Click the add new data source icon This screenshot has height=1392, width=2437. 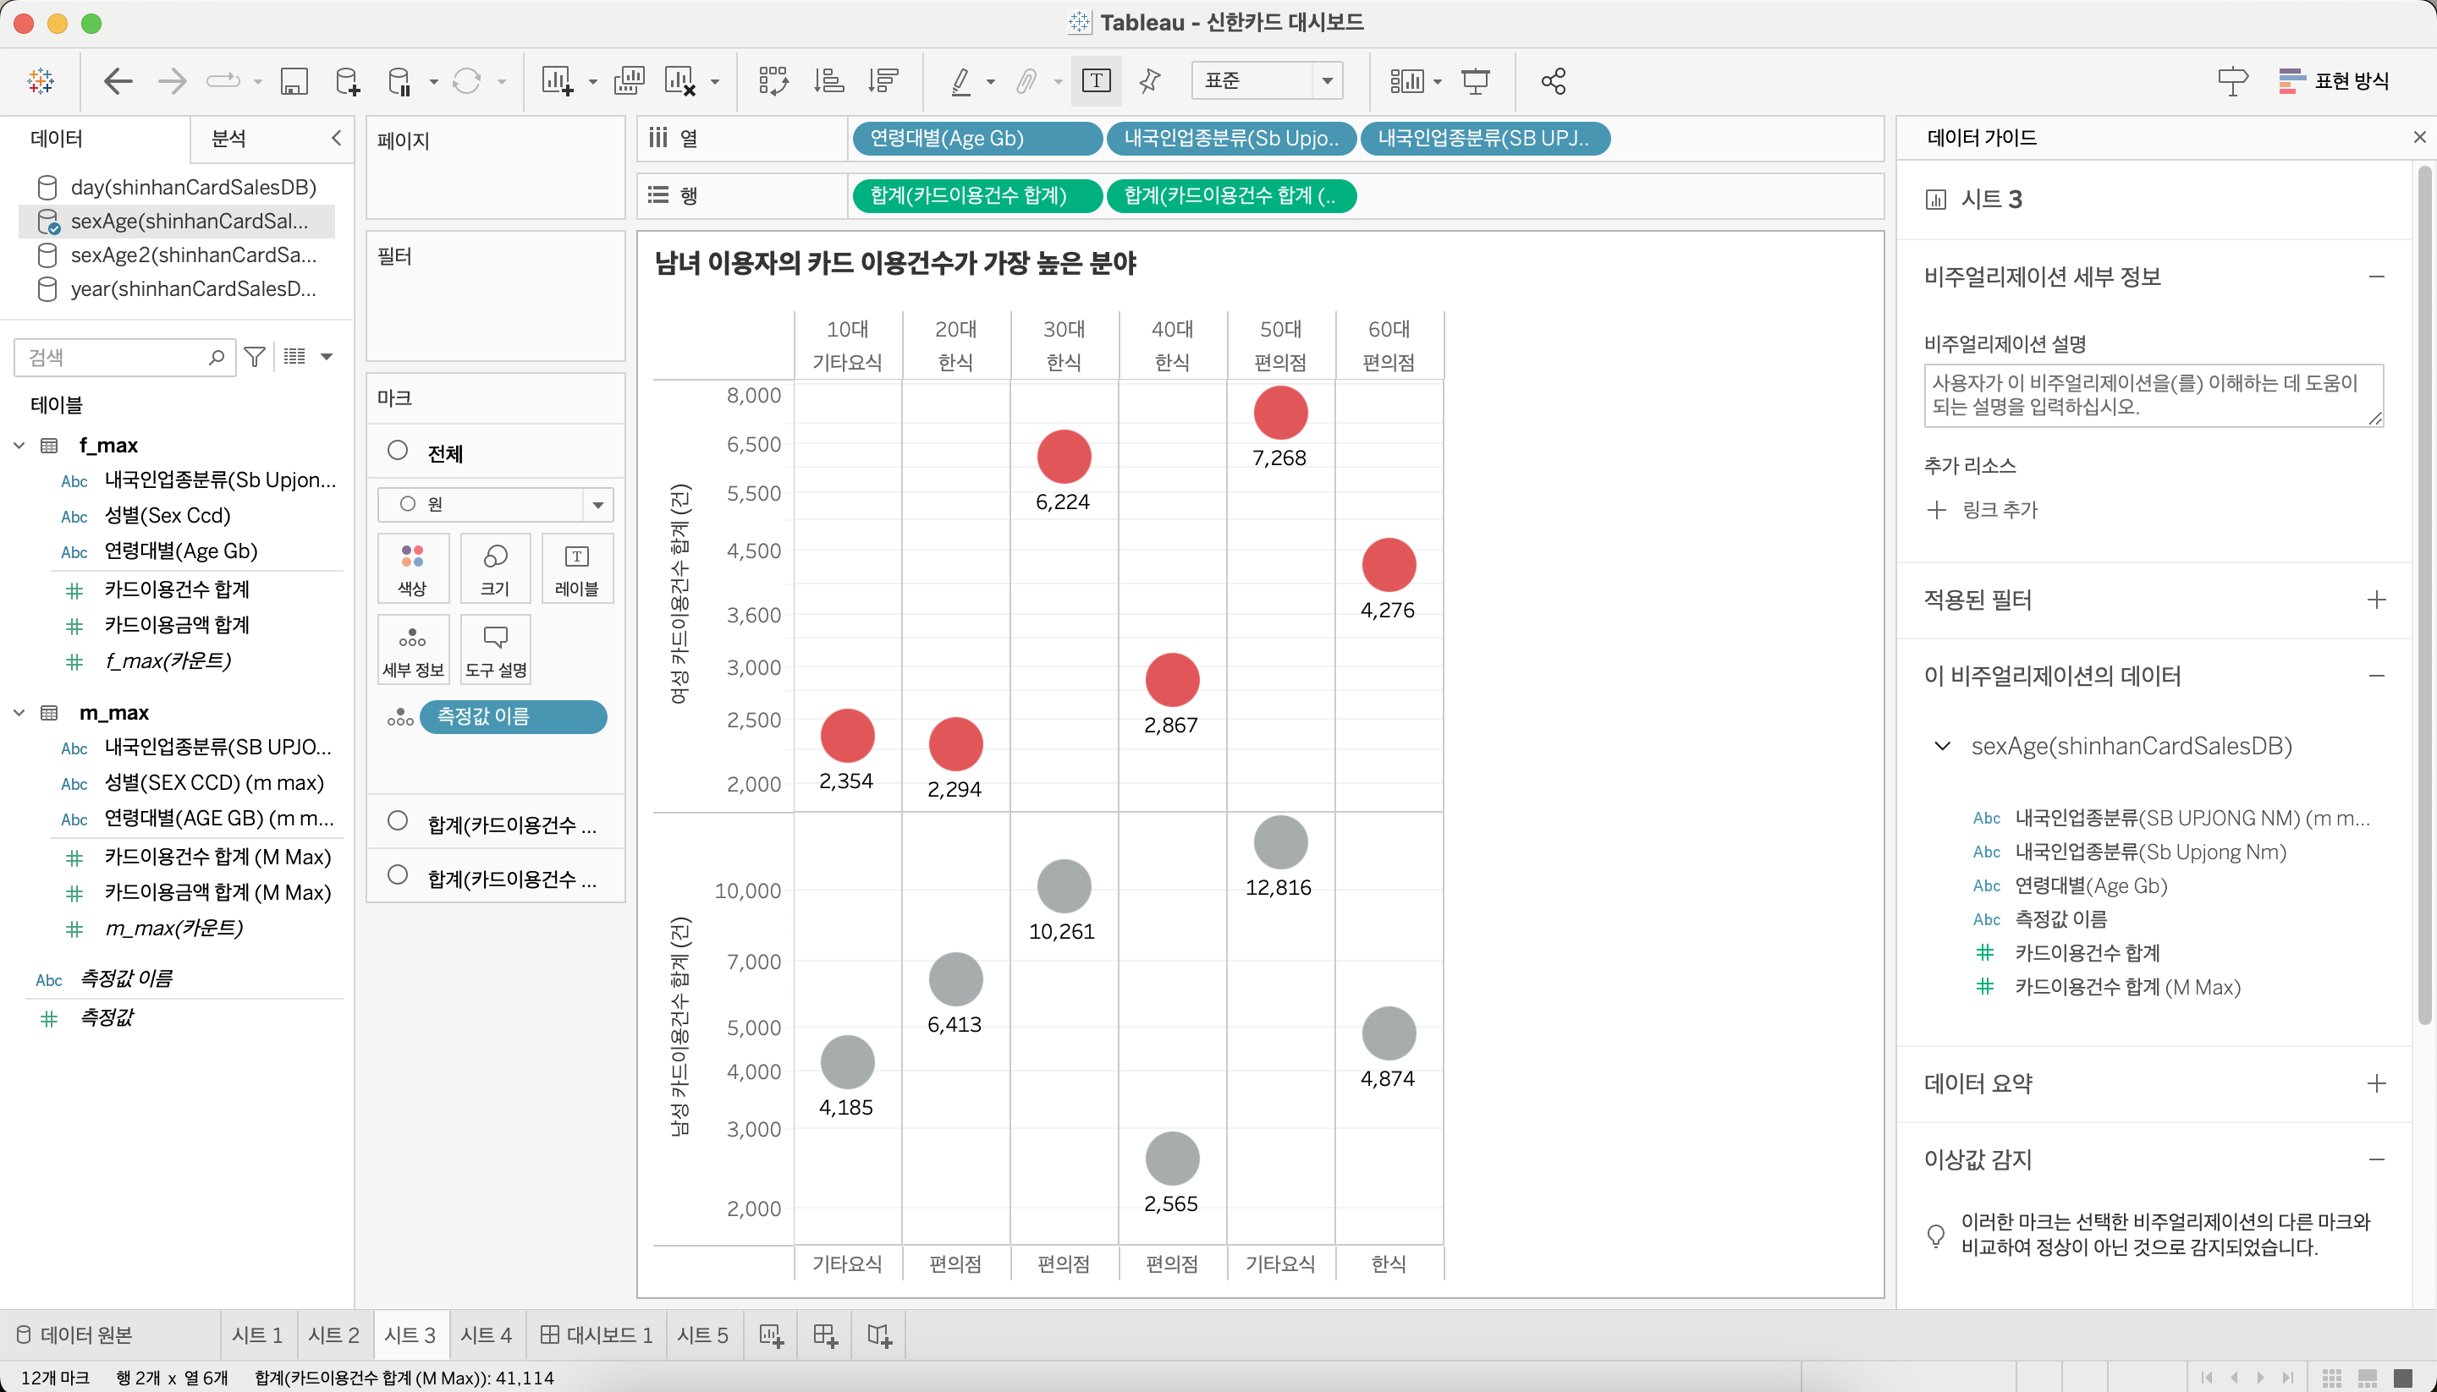click(x=348, y=81)
